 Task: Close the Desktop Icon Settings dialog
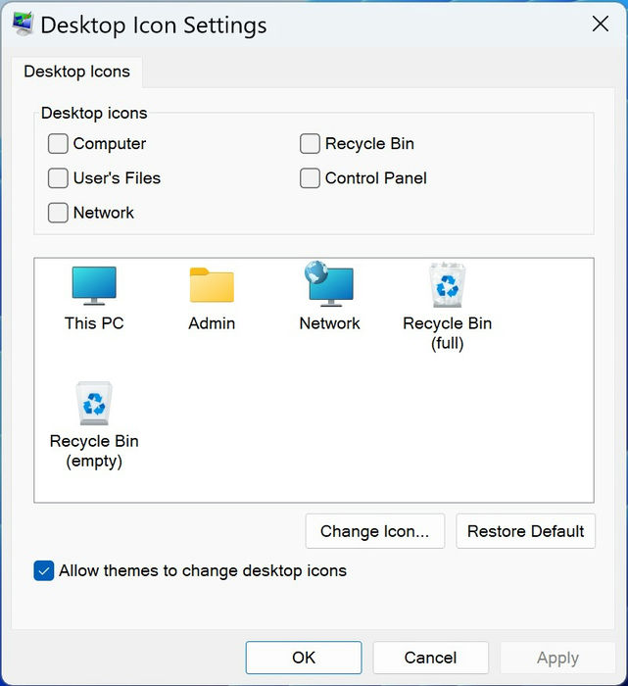point(601,24)
